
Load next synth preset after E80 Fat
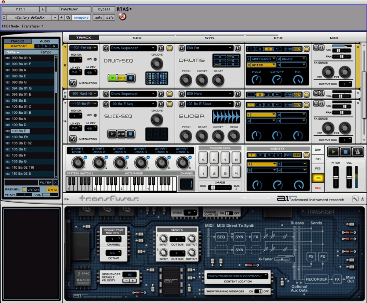[x=237, y=48]
